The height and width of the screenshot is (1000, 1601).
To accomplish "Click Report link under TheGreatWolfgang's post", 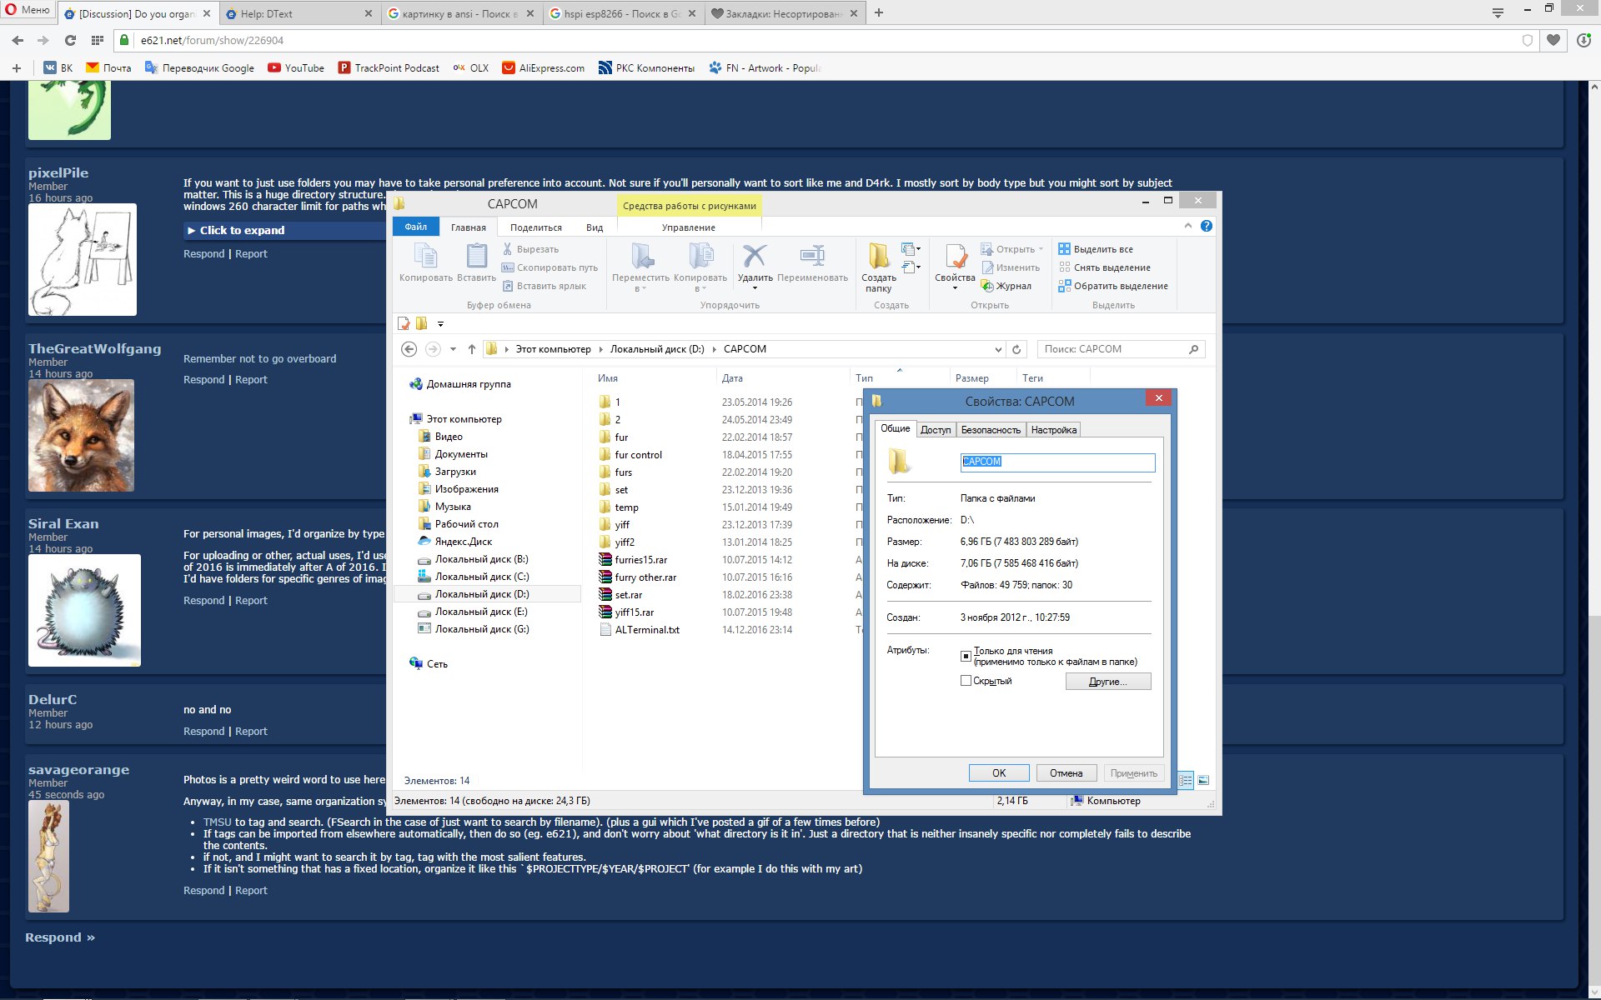I will [x=251, y=379].
